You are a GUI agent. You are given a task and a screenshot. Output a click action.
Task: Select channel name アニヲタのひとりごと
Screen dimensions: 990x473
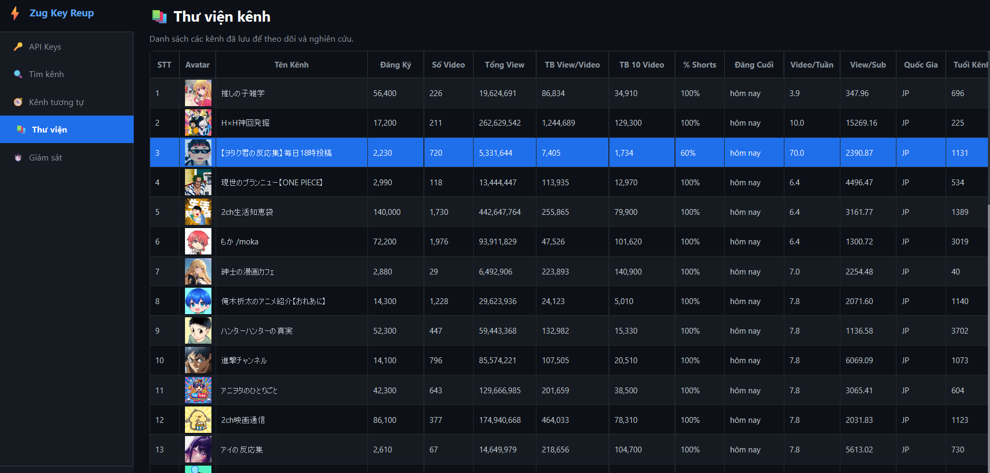249,391
